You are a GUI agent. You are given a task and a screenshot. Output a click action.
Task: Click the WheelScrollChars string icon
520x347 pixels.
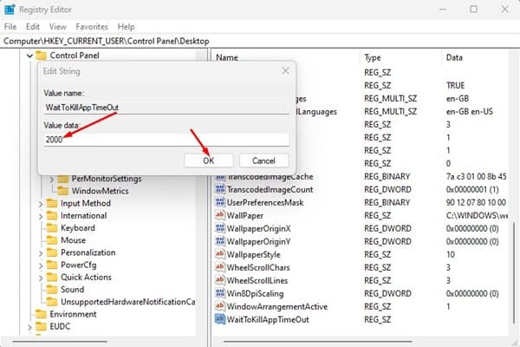[x=220, y=267]
